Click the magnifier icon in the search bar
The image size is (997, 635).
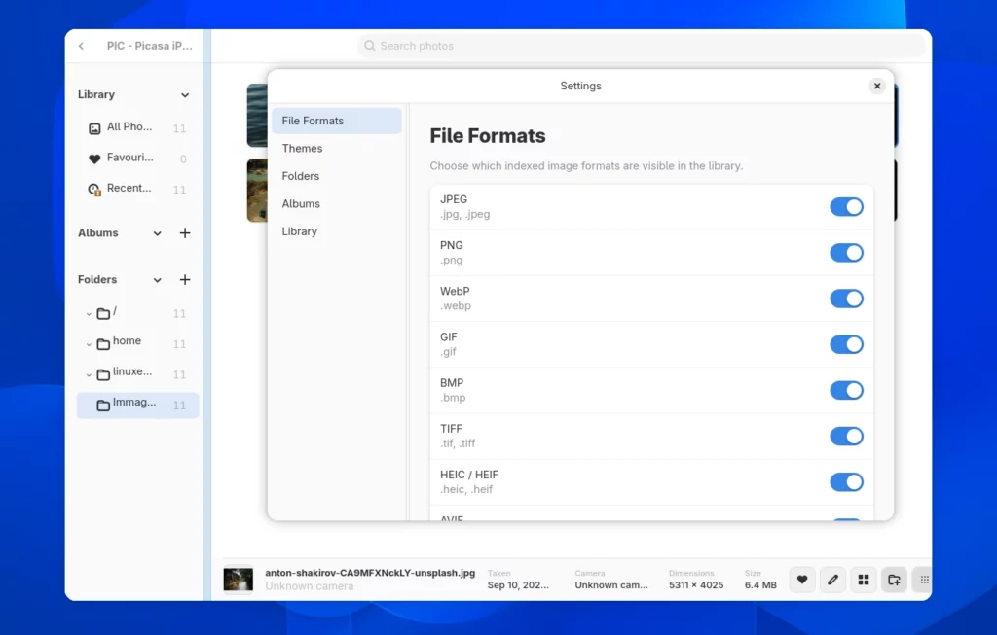[369, 46]
